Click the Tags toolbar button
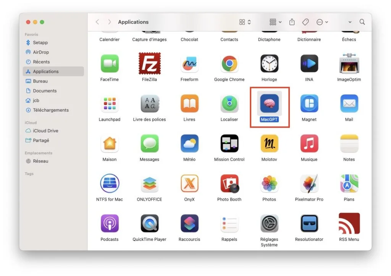This screenshot has height=276, width=391. [305, 22]
